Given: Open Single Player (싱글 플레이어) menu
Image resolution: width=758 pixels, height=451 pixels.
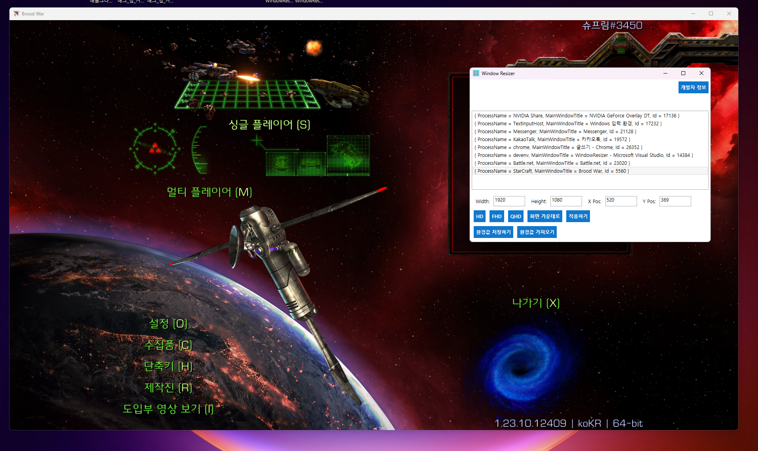Looking at the screenshot, I should [x=269, y=125].
